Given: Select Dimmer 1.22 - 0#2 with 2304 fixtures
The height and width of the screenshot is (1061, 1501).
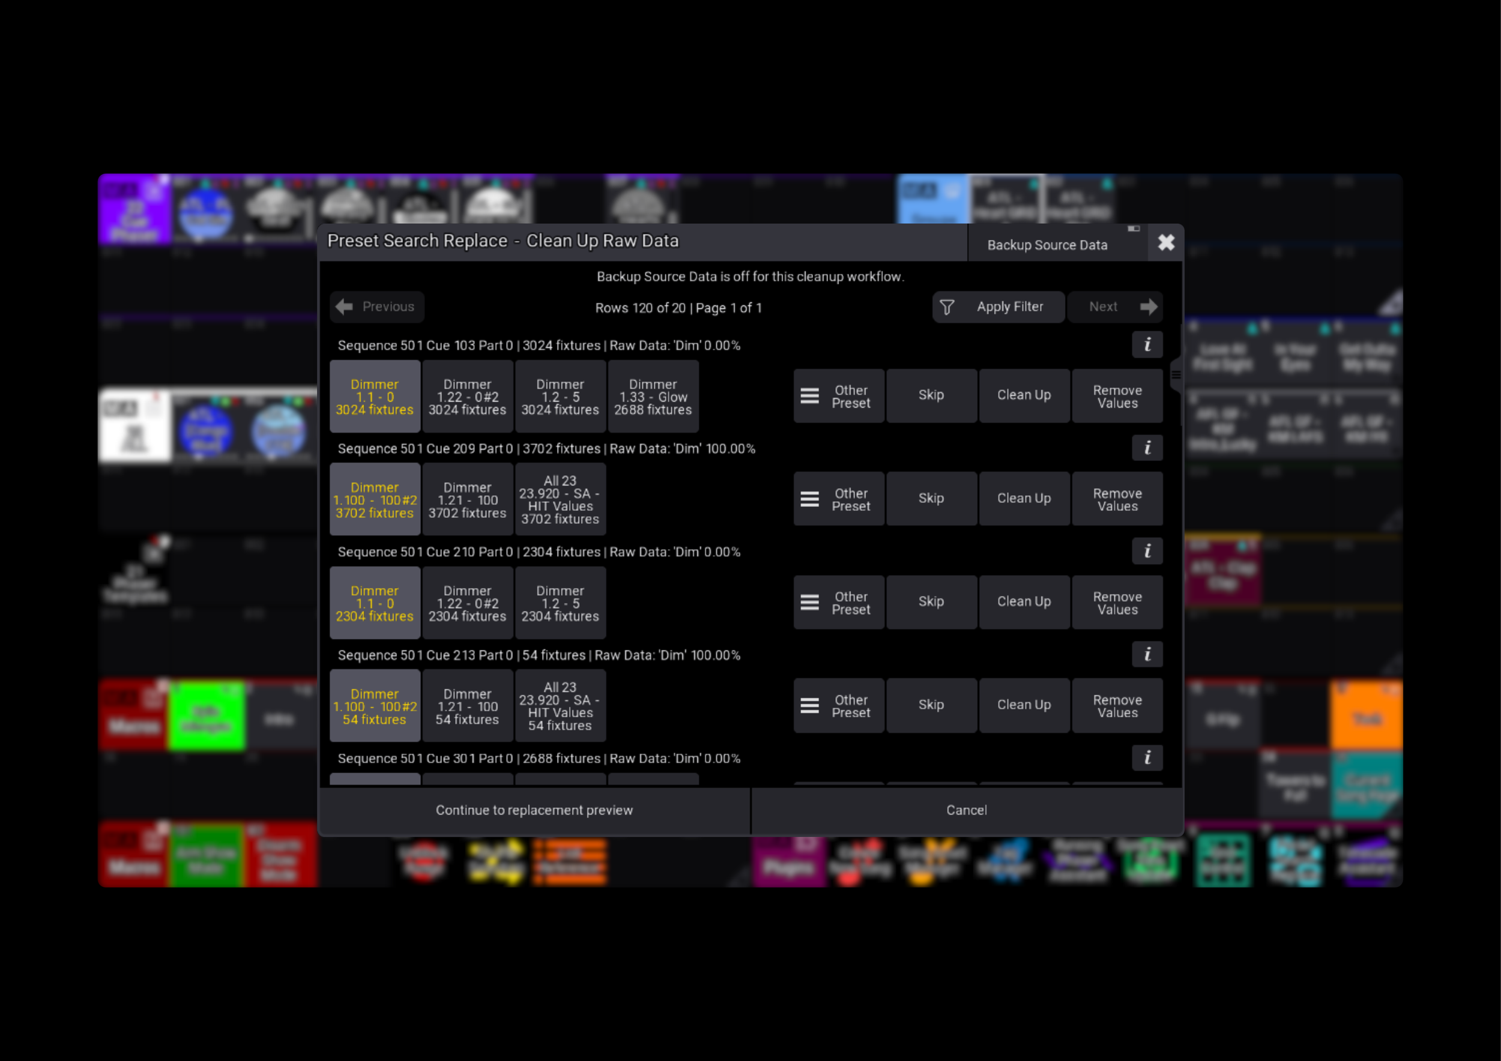Looking at the screenshot, I should click(x=468, y=603).
